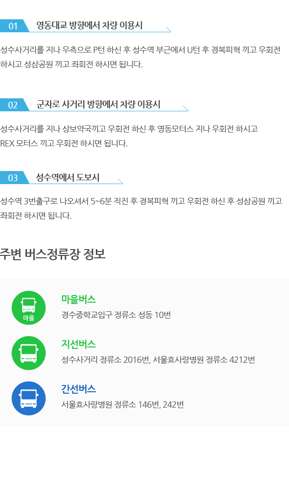Click the 영동대교 방향에서 차량 이용시 heading
The height and width of the screenshot is (478, 289).
(x=90, y=26)
